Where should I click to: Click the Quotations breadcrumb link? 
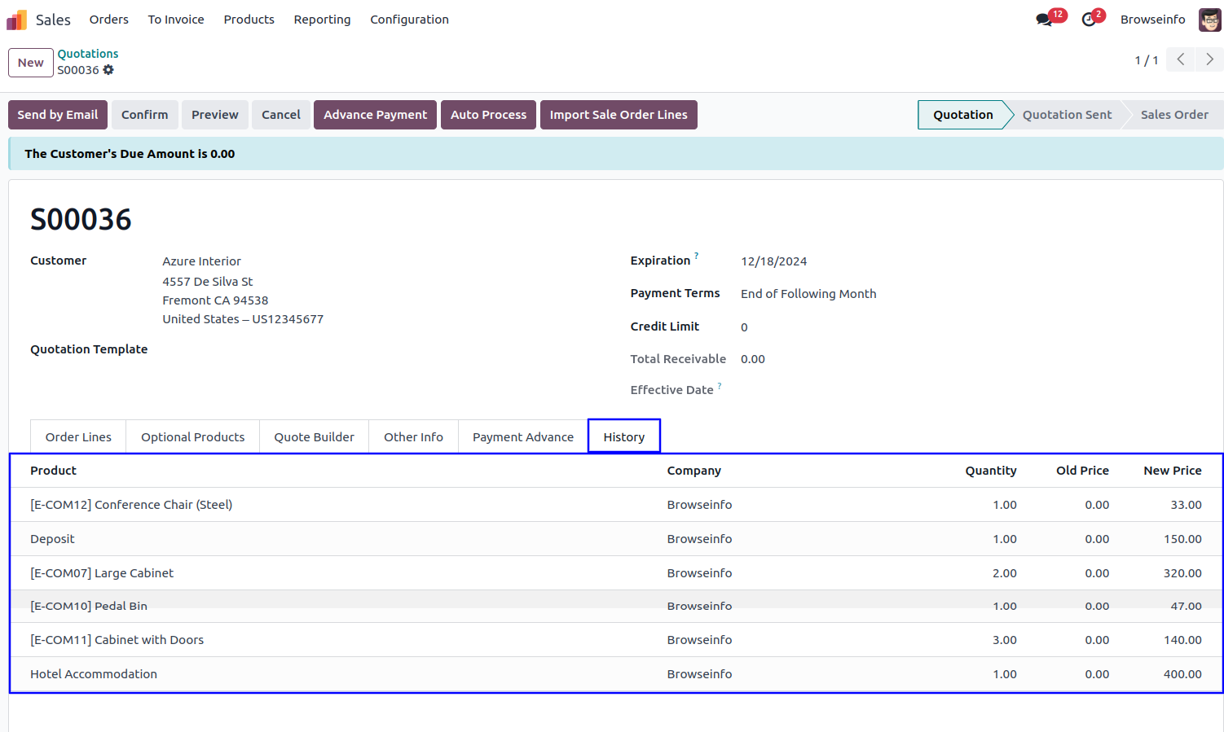coord(88,54)
